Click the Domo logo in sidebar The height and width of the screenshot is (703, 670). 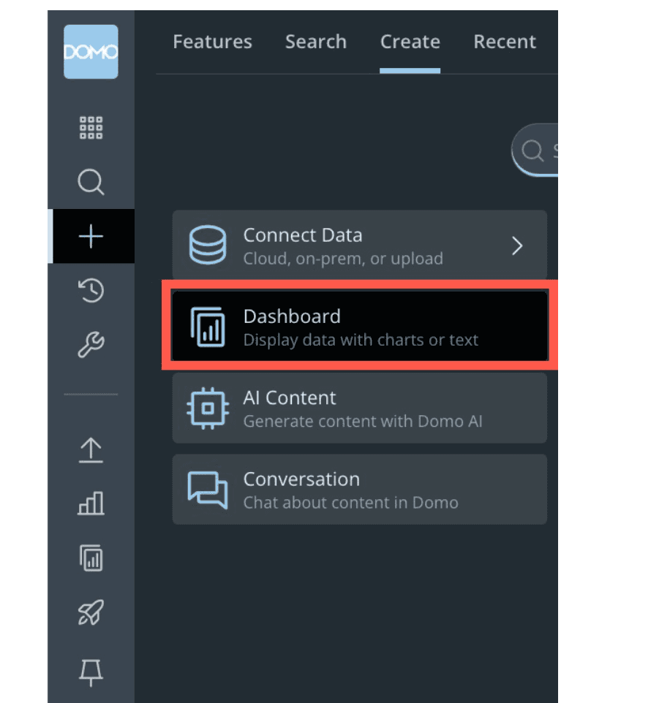(91, 52)
